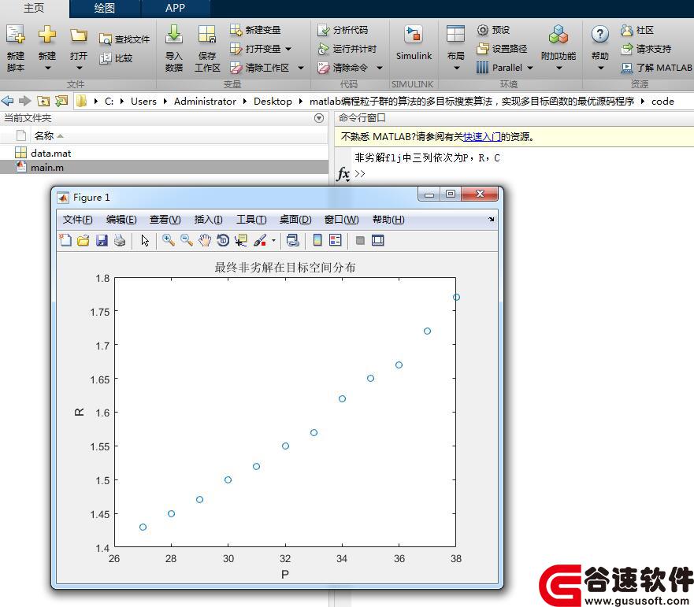Click Hide Plot Tools icon

[x=360, y=240]
